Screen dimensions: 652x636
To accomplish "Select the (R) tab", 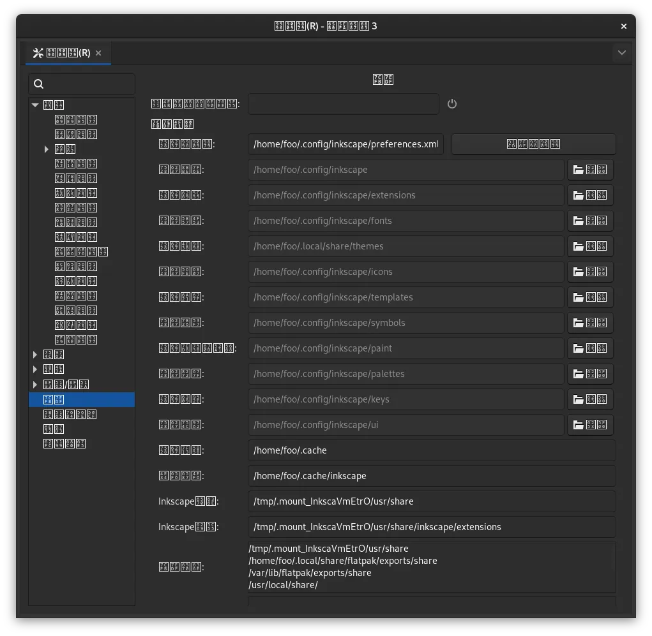I will pyautogui.click(x=68, y=53).
